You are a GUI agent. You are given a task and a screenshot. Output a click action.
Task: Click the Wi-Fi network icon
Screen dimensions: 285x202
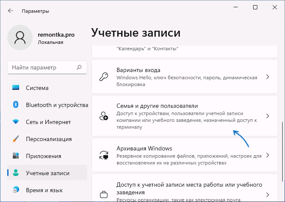tap(16, 122)
